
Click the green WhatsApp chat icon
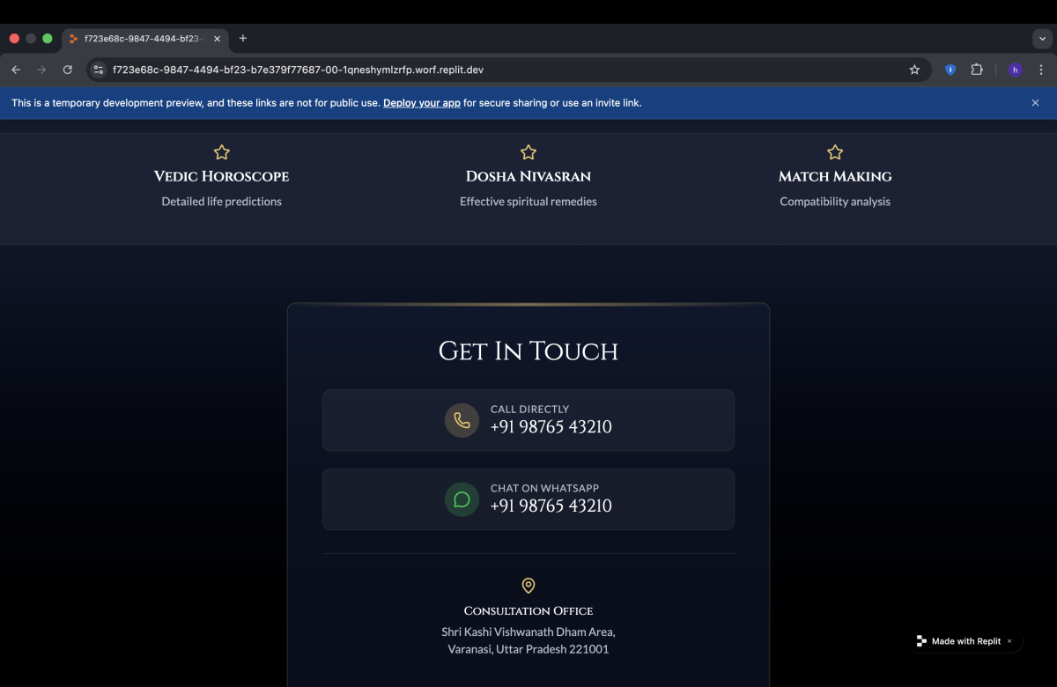(x=462, y=499)
